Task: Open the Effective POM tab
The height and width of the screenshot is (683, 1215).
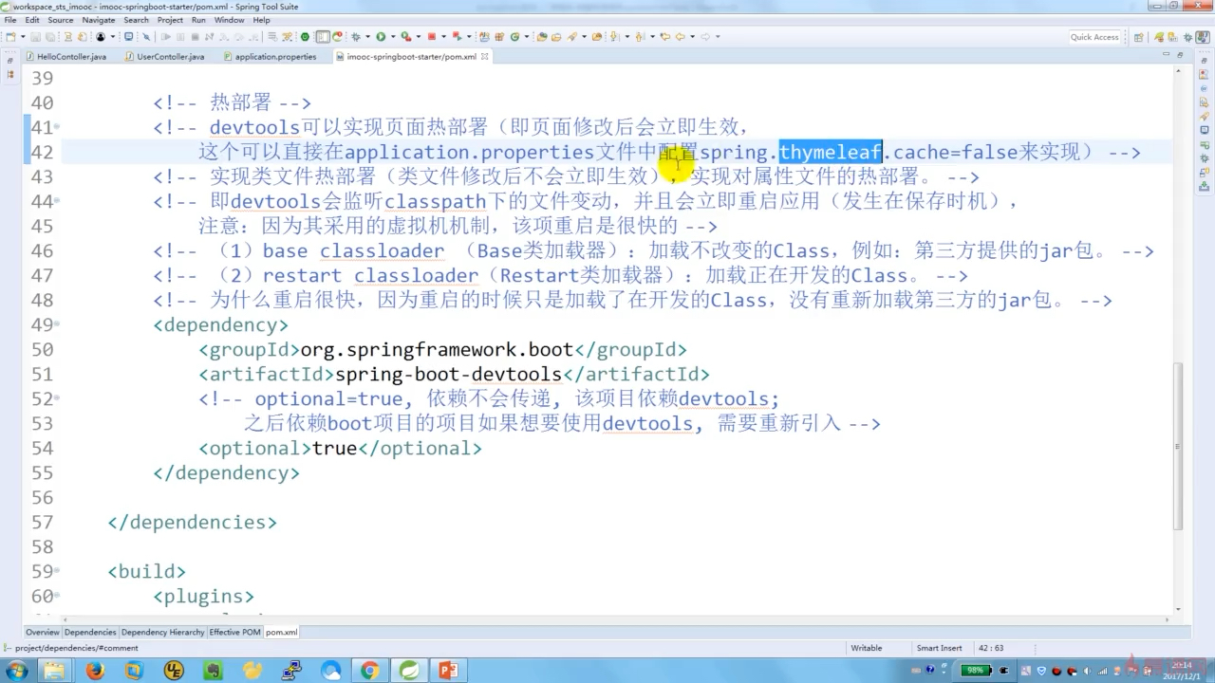Action: [x=234, y=632]
